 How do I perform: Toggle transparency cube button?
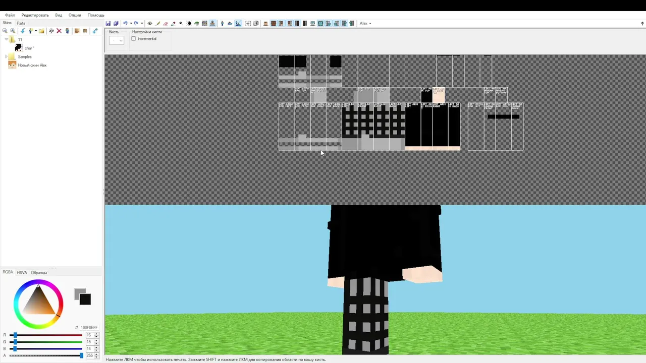(x=256, y=23)
